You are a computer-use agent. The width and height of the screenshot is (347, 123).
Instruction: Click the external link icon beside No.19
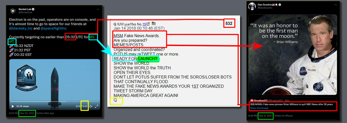(x=148, y=24)
